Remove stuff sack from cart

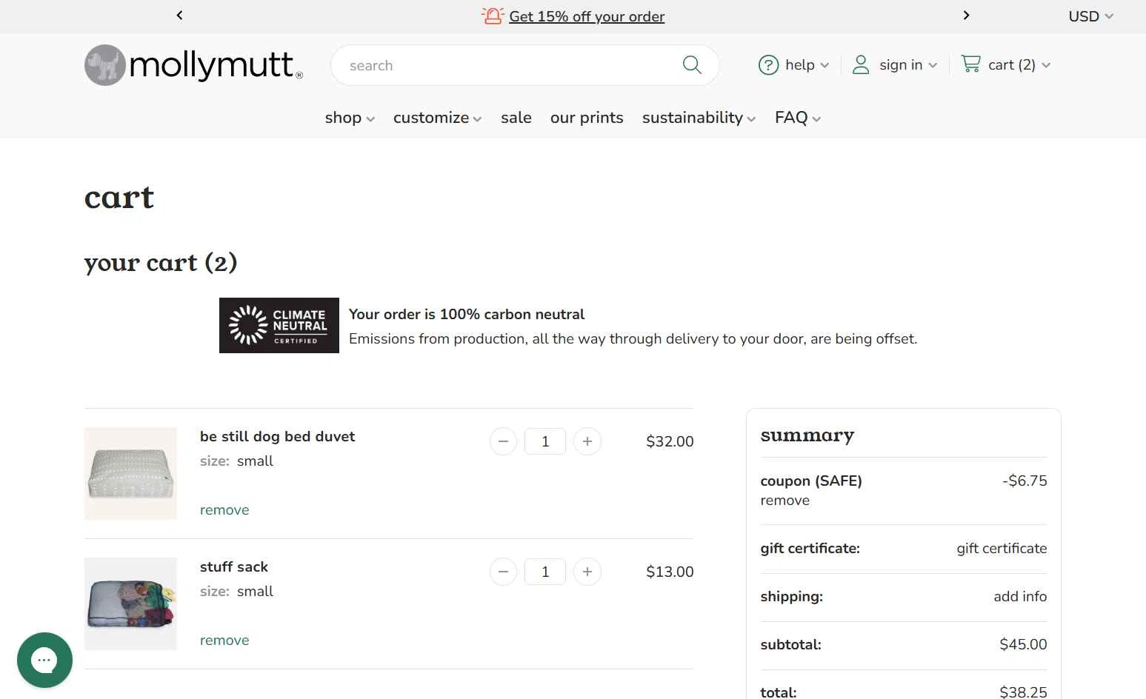224,640
